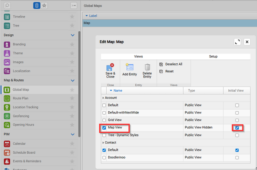This screenshot has width=257, height=170.
Task: Show favorites with the star toolbar icon
Action: coord(44,6)
